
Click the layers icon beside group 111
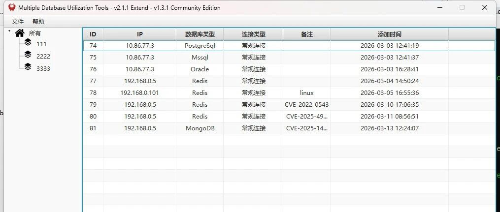(x=28, y=42)
